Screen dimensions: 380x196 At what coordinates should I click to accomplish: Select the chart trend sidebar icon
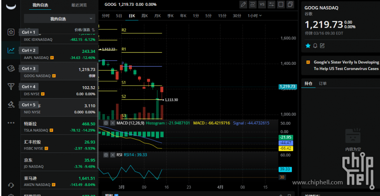tap(11, 50)
